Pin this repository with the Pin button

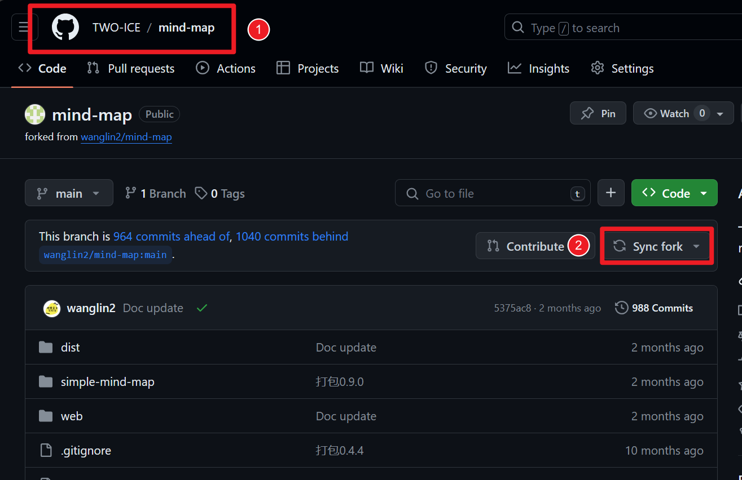click(598, 113)
